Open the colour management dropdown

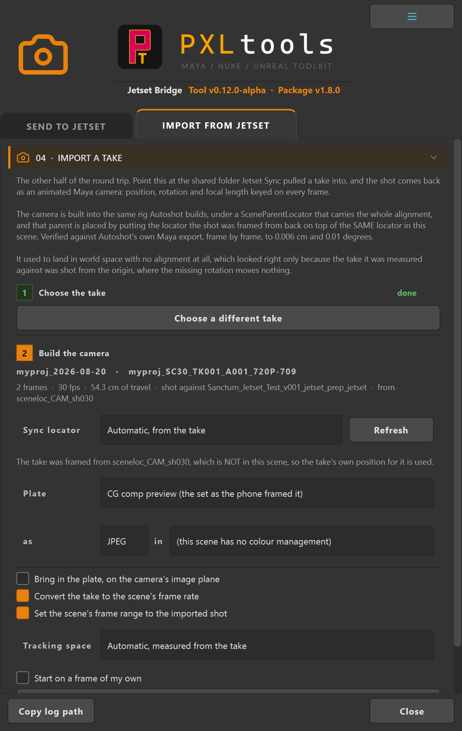(301, 541)
